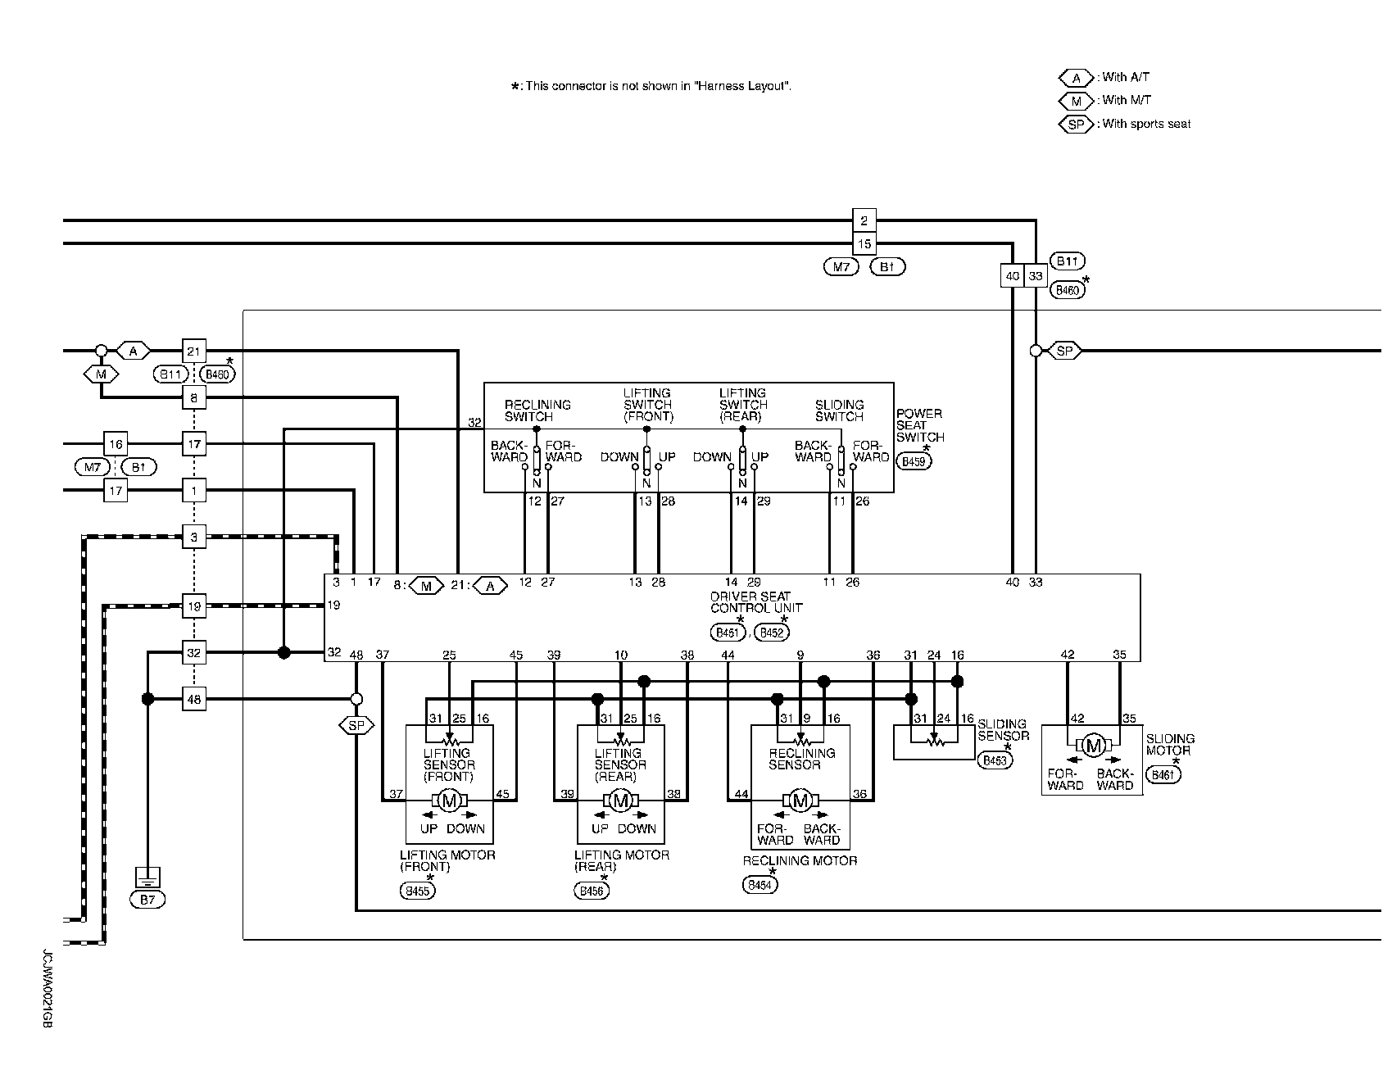Click the 'With M/T' legend text
The image size is (1383, 1075).
tap(1127, 101)
